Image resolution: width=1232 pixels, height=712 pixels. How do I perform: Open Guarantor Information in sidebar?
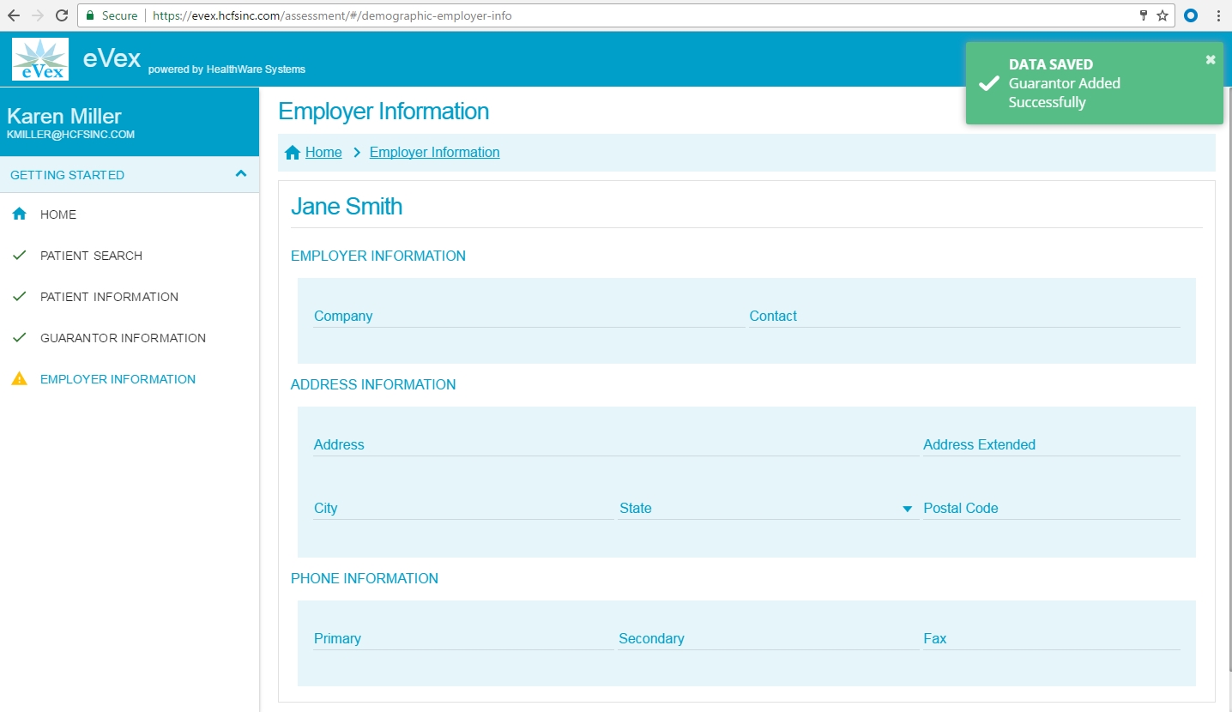(123, 338)
